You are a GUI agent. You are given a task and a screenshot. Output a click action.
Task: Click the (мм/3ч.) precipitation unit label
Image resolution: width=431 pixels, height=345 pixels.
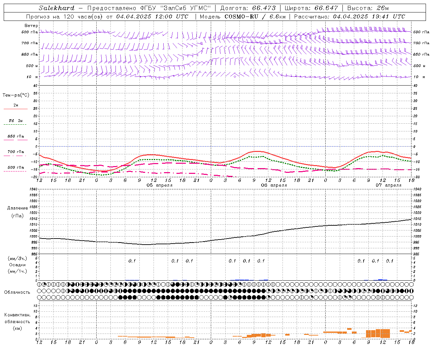17,258
